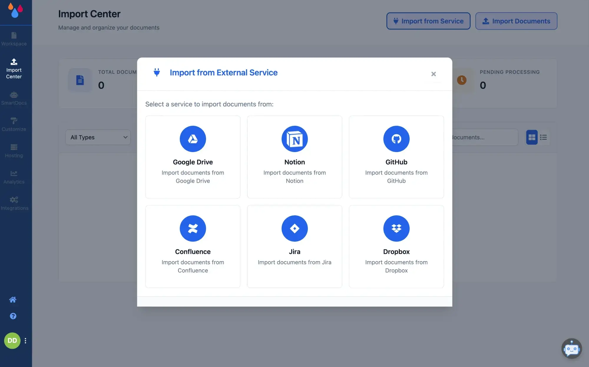
Task: Go to Workspace in sidebar
Action: (14, 39)
